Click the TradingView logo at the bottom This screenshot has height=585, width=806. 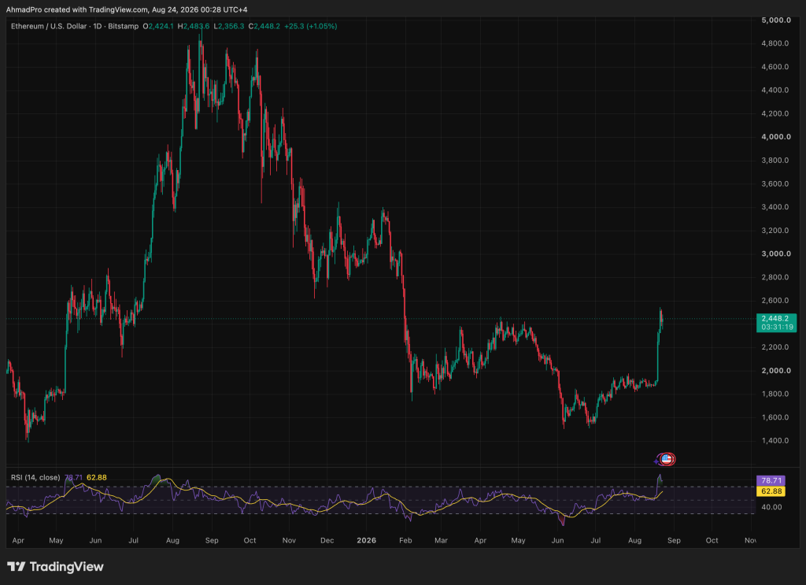pos(55,566)
